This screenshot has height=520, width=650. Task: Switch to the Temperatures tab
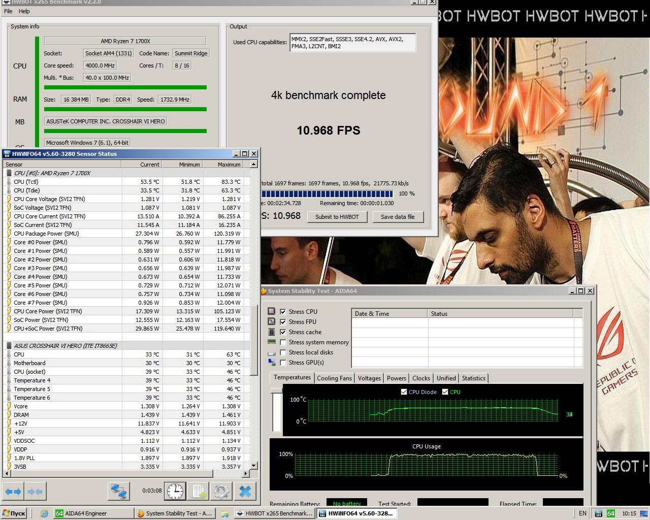tap(292, 377)
